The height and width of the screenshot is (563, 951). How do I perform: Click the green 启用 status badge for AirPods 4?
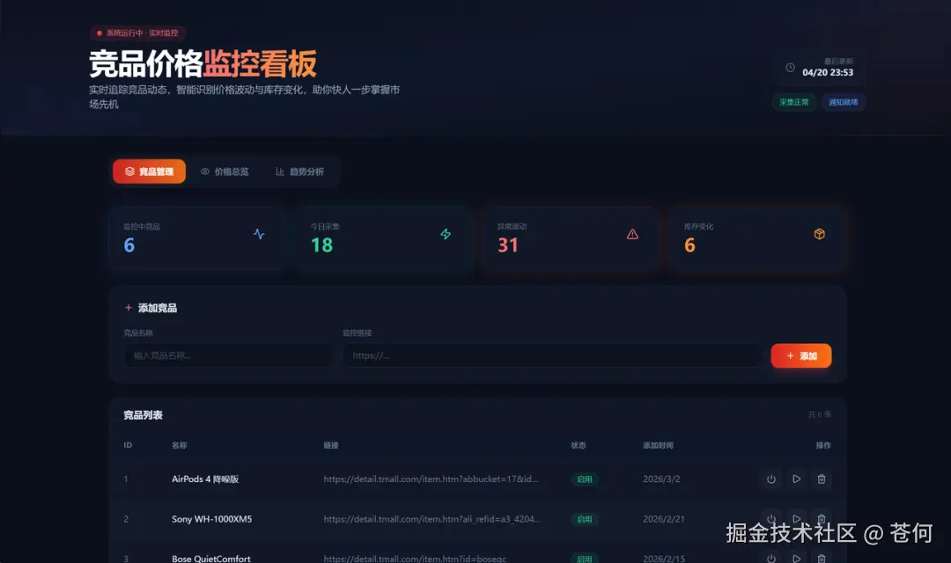tap(585, 479)
